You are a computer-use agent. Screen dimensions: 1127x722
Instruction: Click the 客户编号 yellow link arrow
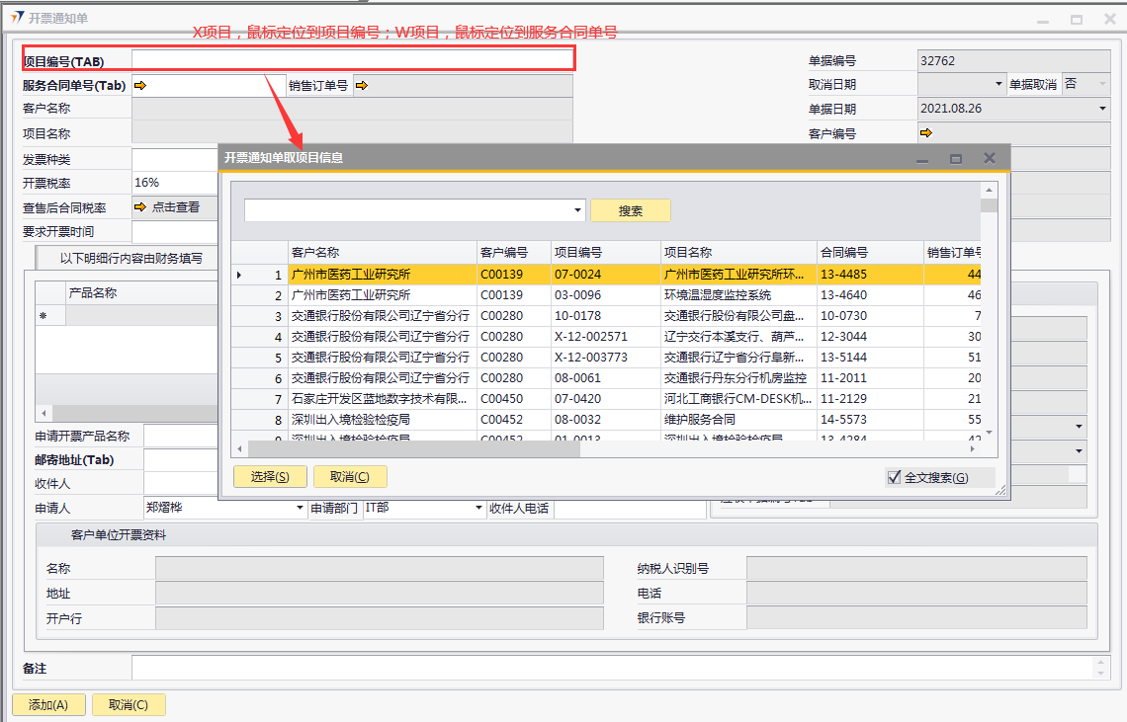tap(926, 132)
